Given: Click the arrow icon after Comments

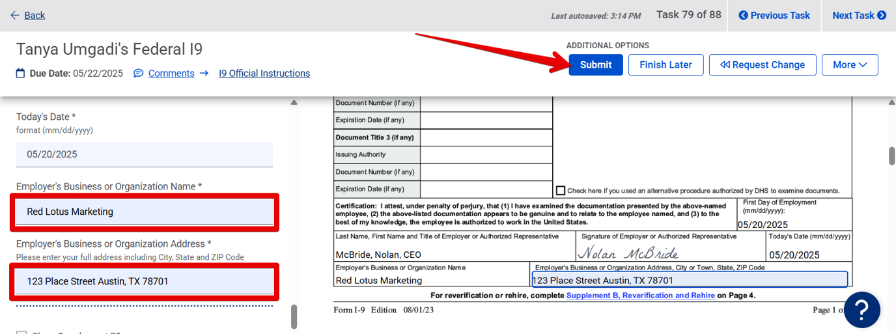Looking at the screenshot, I should pos(204,73).
